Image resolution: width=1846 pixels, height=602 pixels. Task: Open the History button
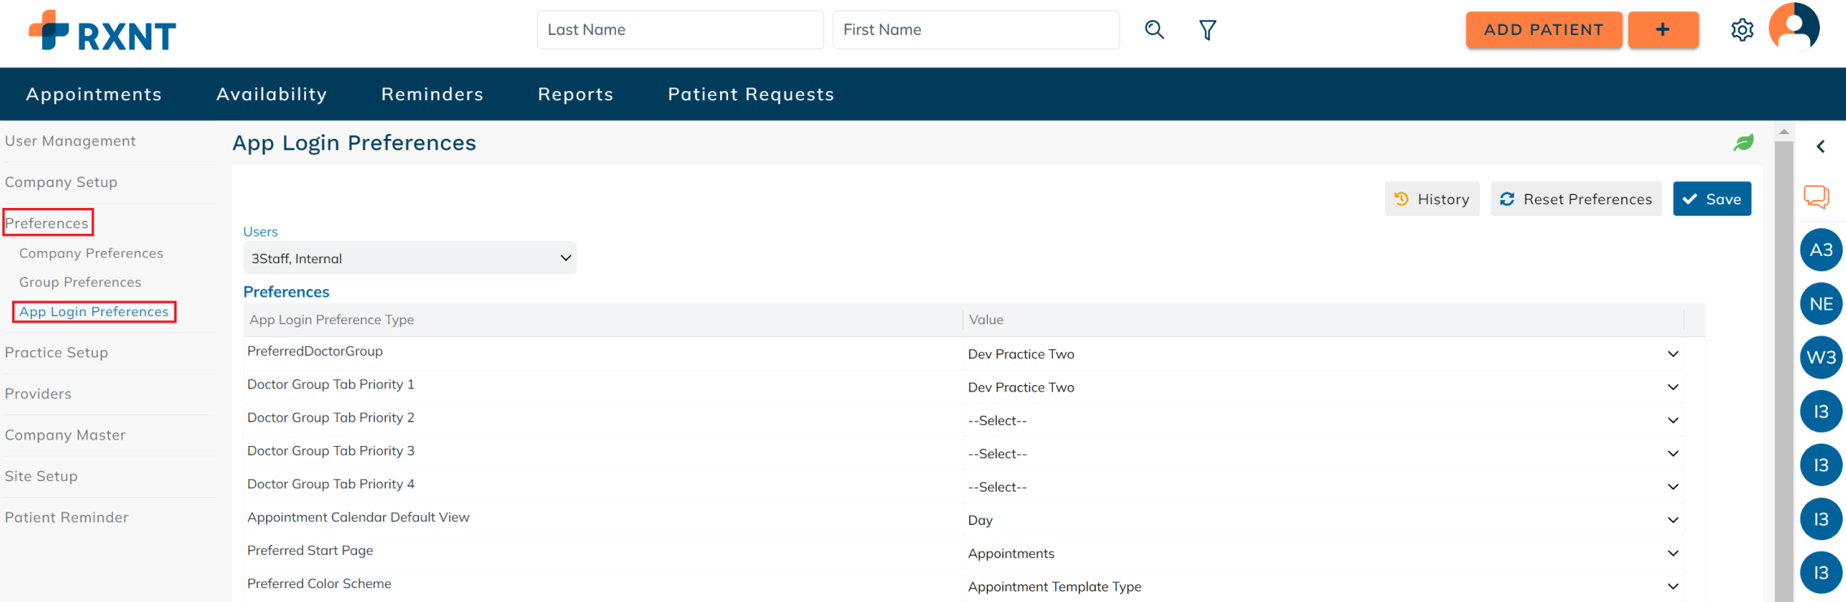pos(1432,199)
